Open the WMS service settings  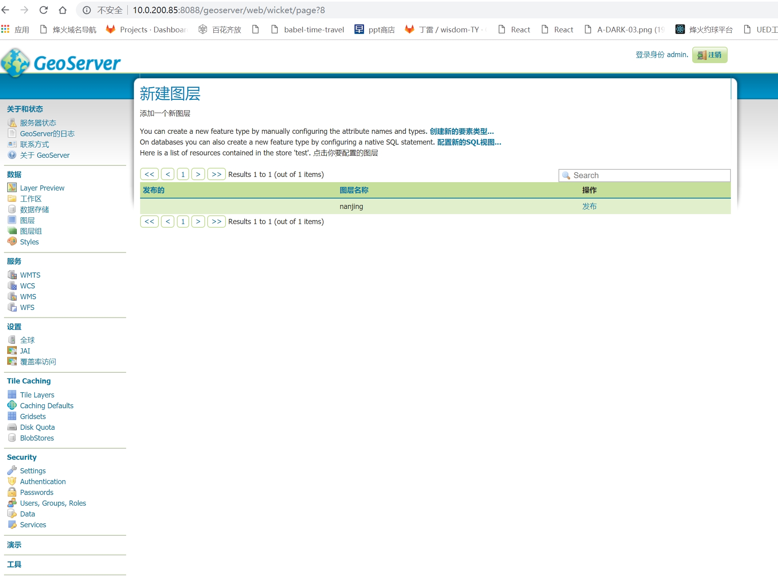[28, 296]
